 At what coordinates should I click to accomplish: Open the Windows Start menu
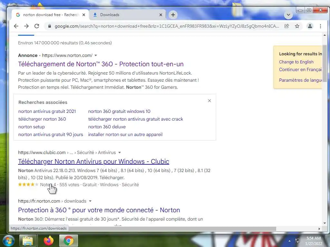[x=8, y=241]
